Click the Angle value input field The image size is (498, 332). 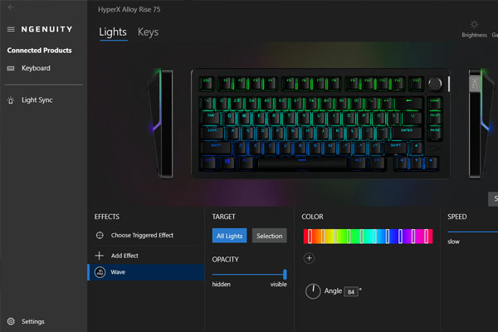click(x=350, y=290)
